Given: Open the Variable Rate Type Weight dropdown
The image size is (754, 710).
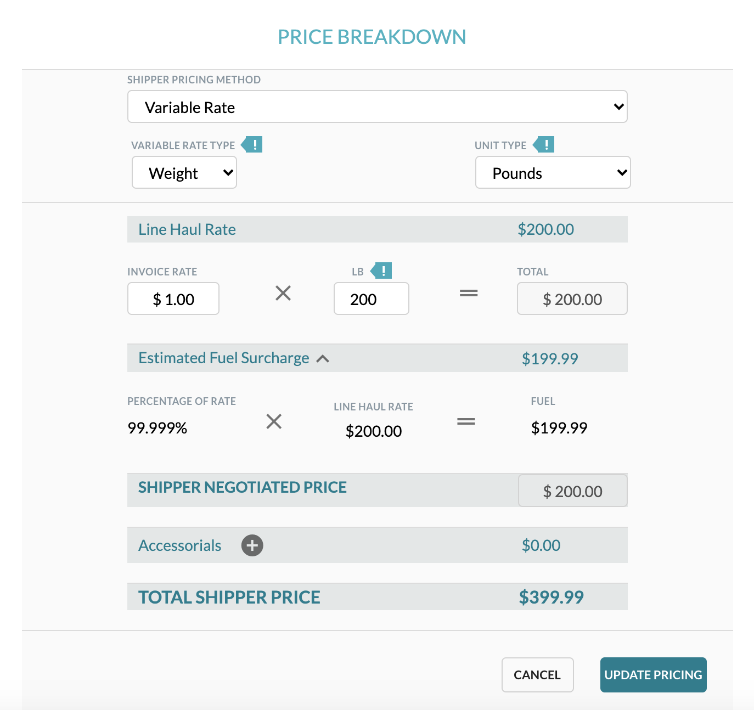Looking at the screenshot, I should (184, 173).
